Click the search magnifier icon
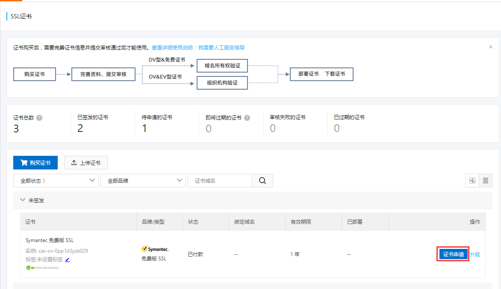501x289 pixels. [x=262, y=181]
